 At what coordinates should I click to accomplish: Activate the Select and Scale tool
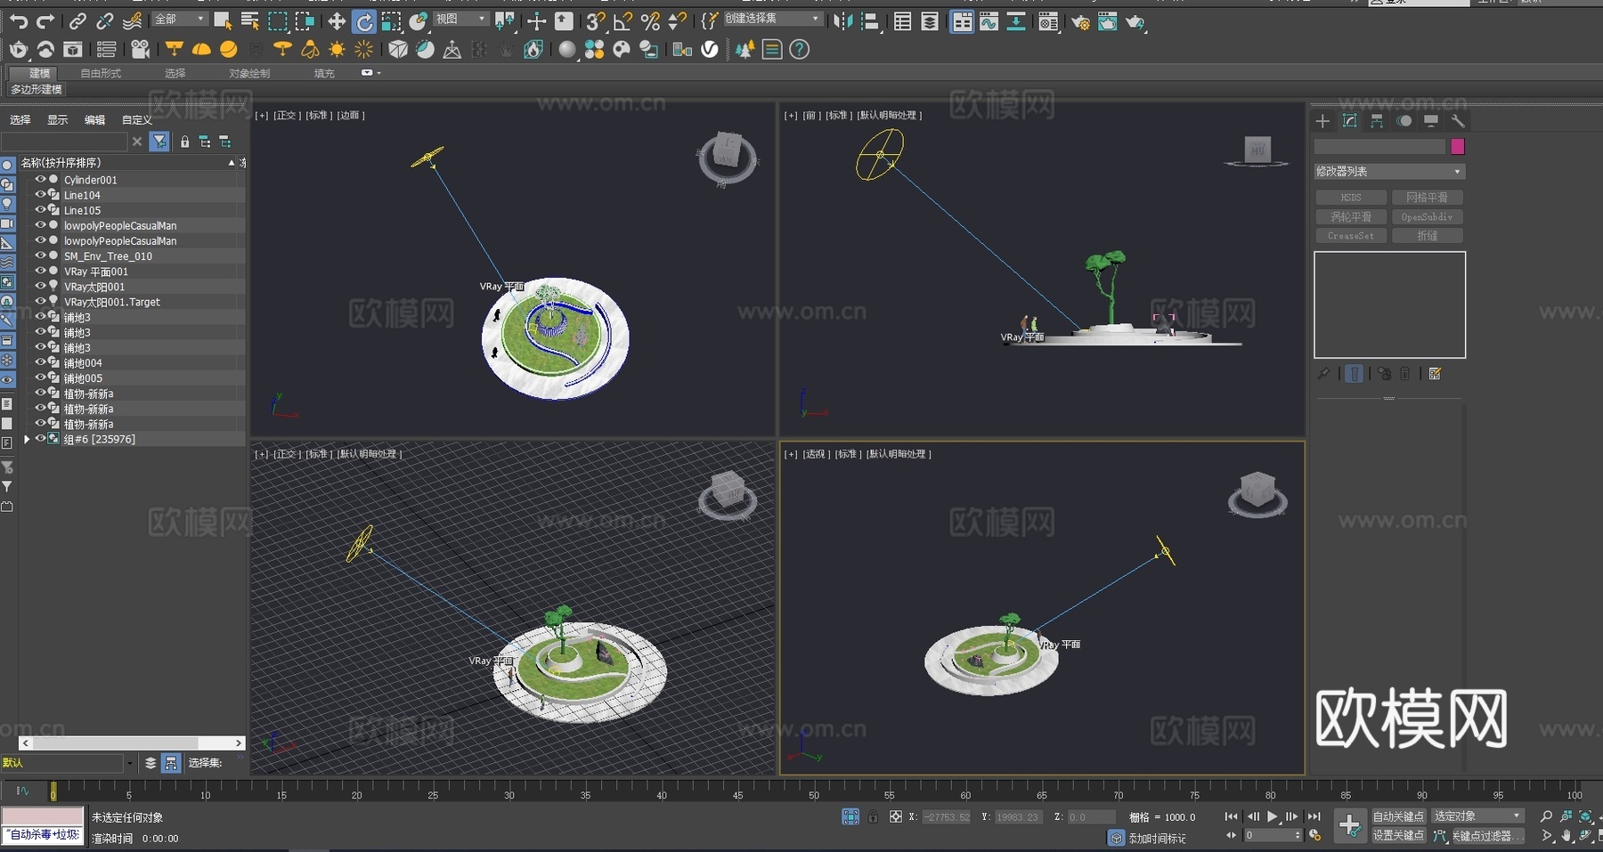coord(391,21)
